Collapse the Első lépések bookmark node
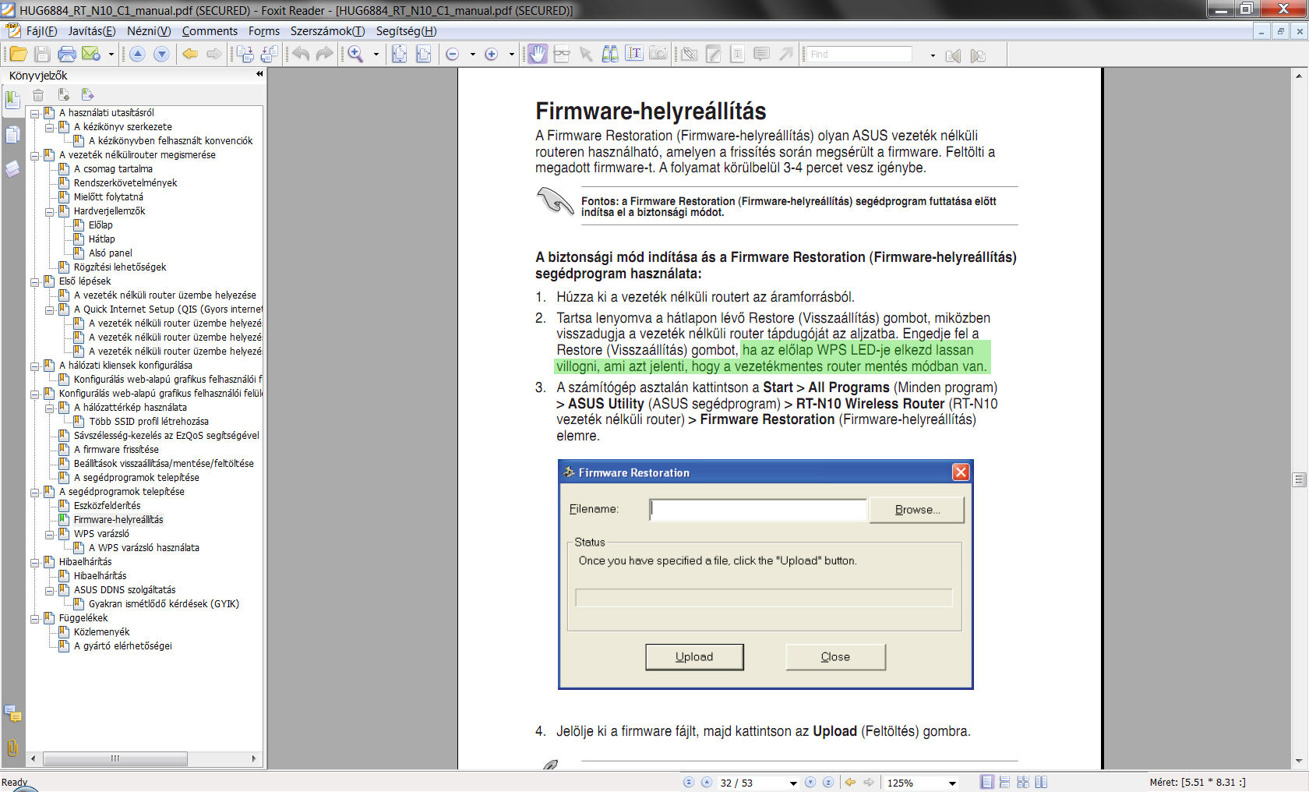Image resolution: width=1309 pixels, height=792 pixels. [x=35, y=281]
